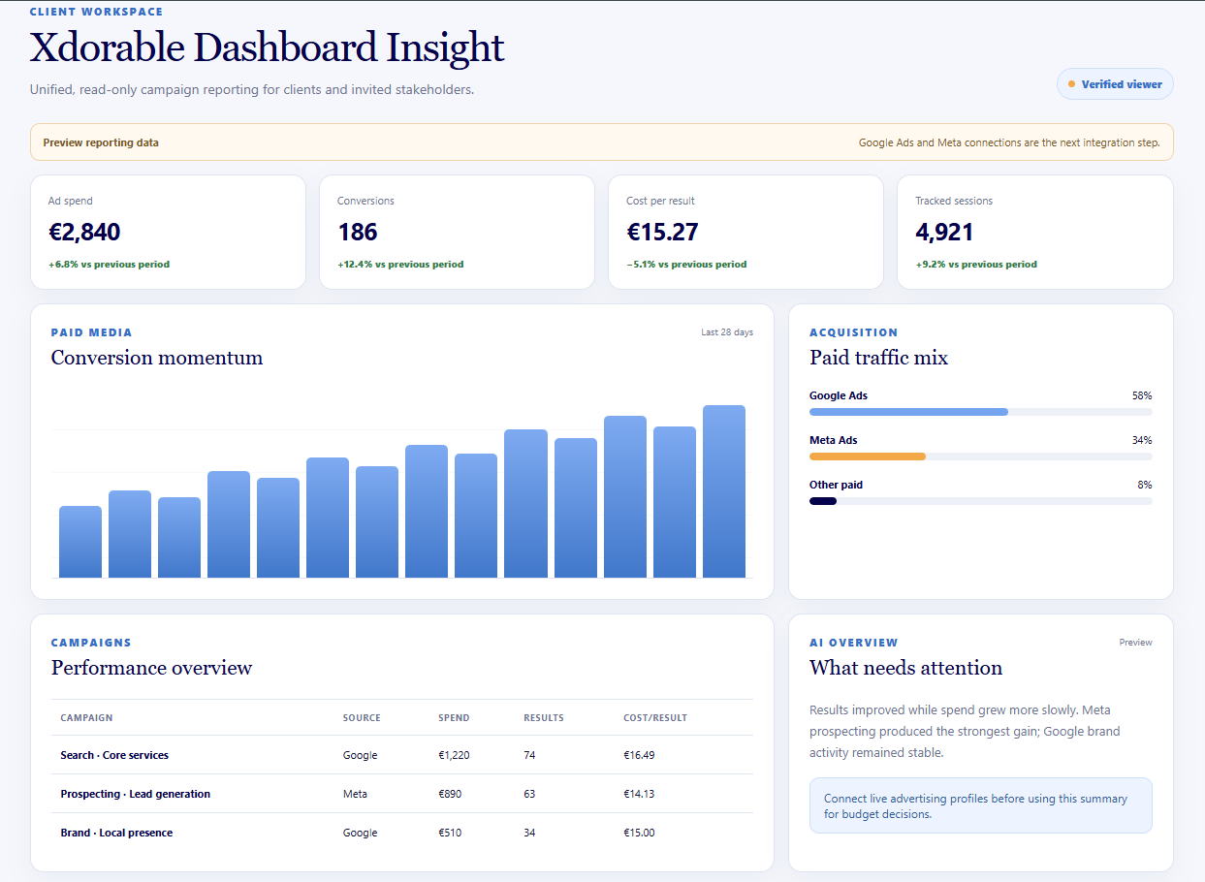Screen dimensions: 1205x882
Task: Click +9.2% vs previous period text
Action: (x=976, y=264)
